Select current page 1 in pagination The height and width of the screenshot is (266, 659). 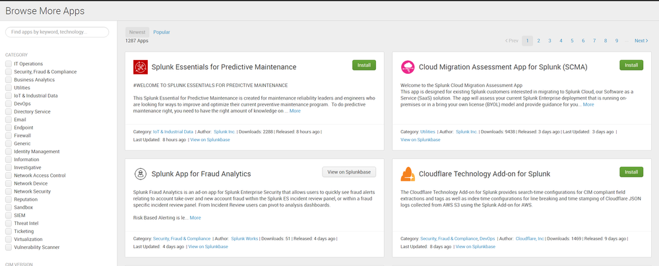tap(528, 41)
